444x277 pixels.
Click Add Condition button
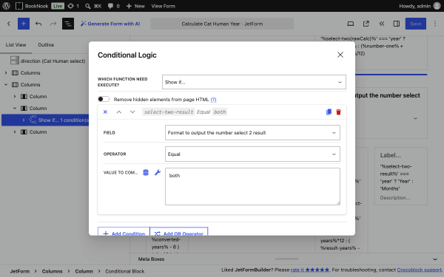[x=124, y=232]
